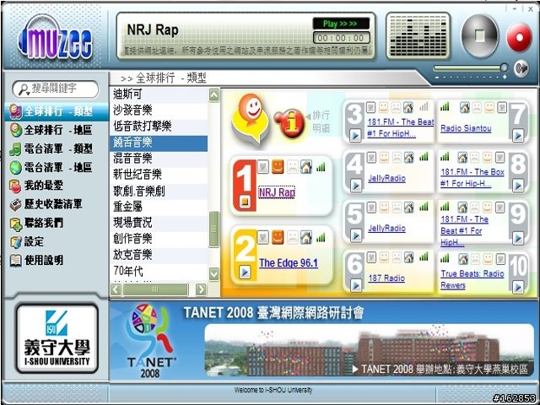Mute audio using the speaker icon
540x405 pixels.
tap(521, 67)
